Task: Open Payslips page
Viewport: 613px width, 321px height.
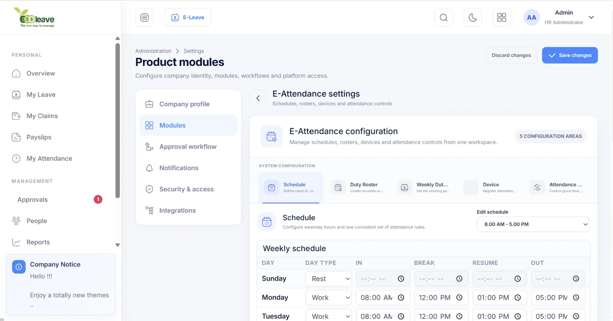Action: click(x=39, y=137)
